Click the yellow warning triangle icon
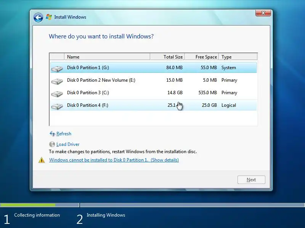Viewport: 305px width, 228px height. pyautogui.click(x=42, y=160)
